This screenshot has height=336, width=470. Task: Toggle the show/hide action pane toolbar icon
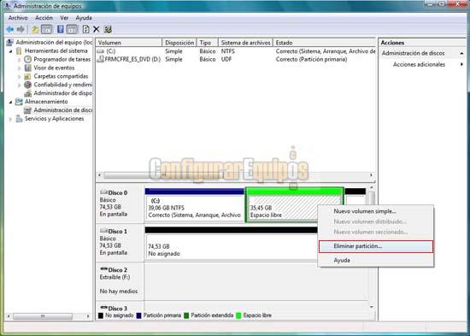coord(72,29)
